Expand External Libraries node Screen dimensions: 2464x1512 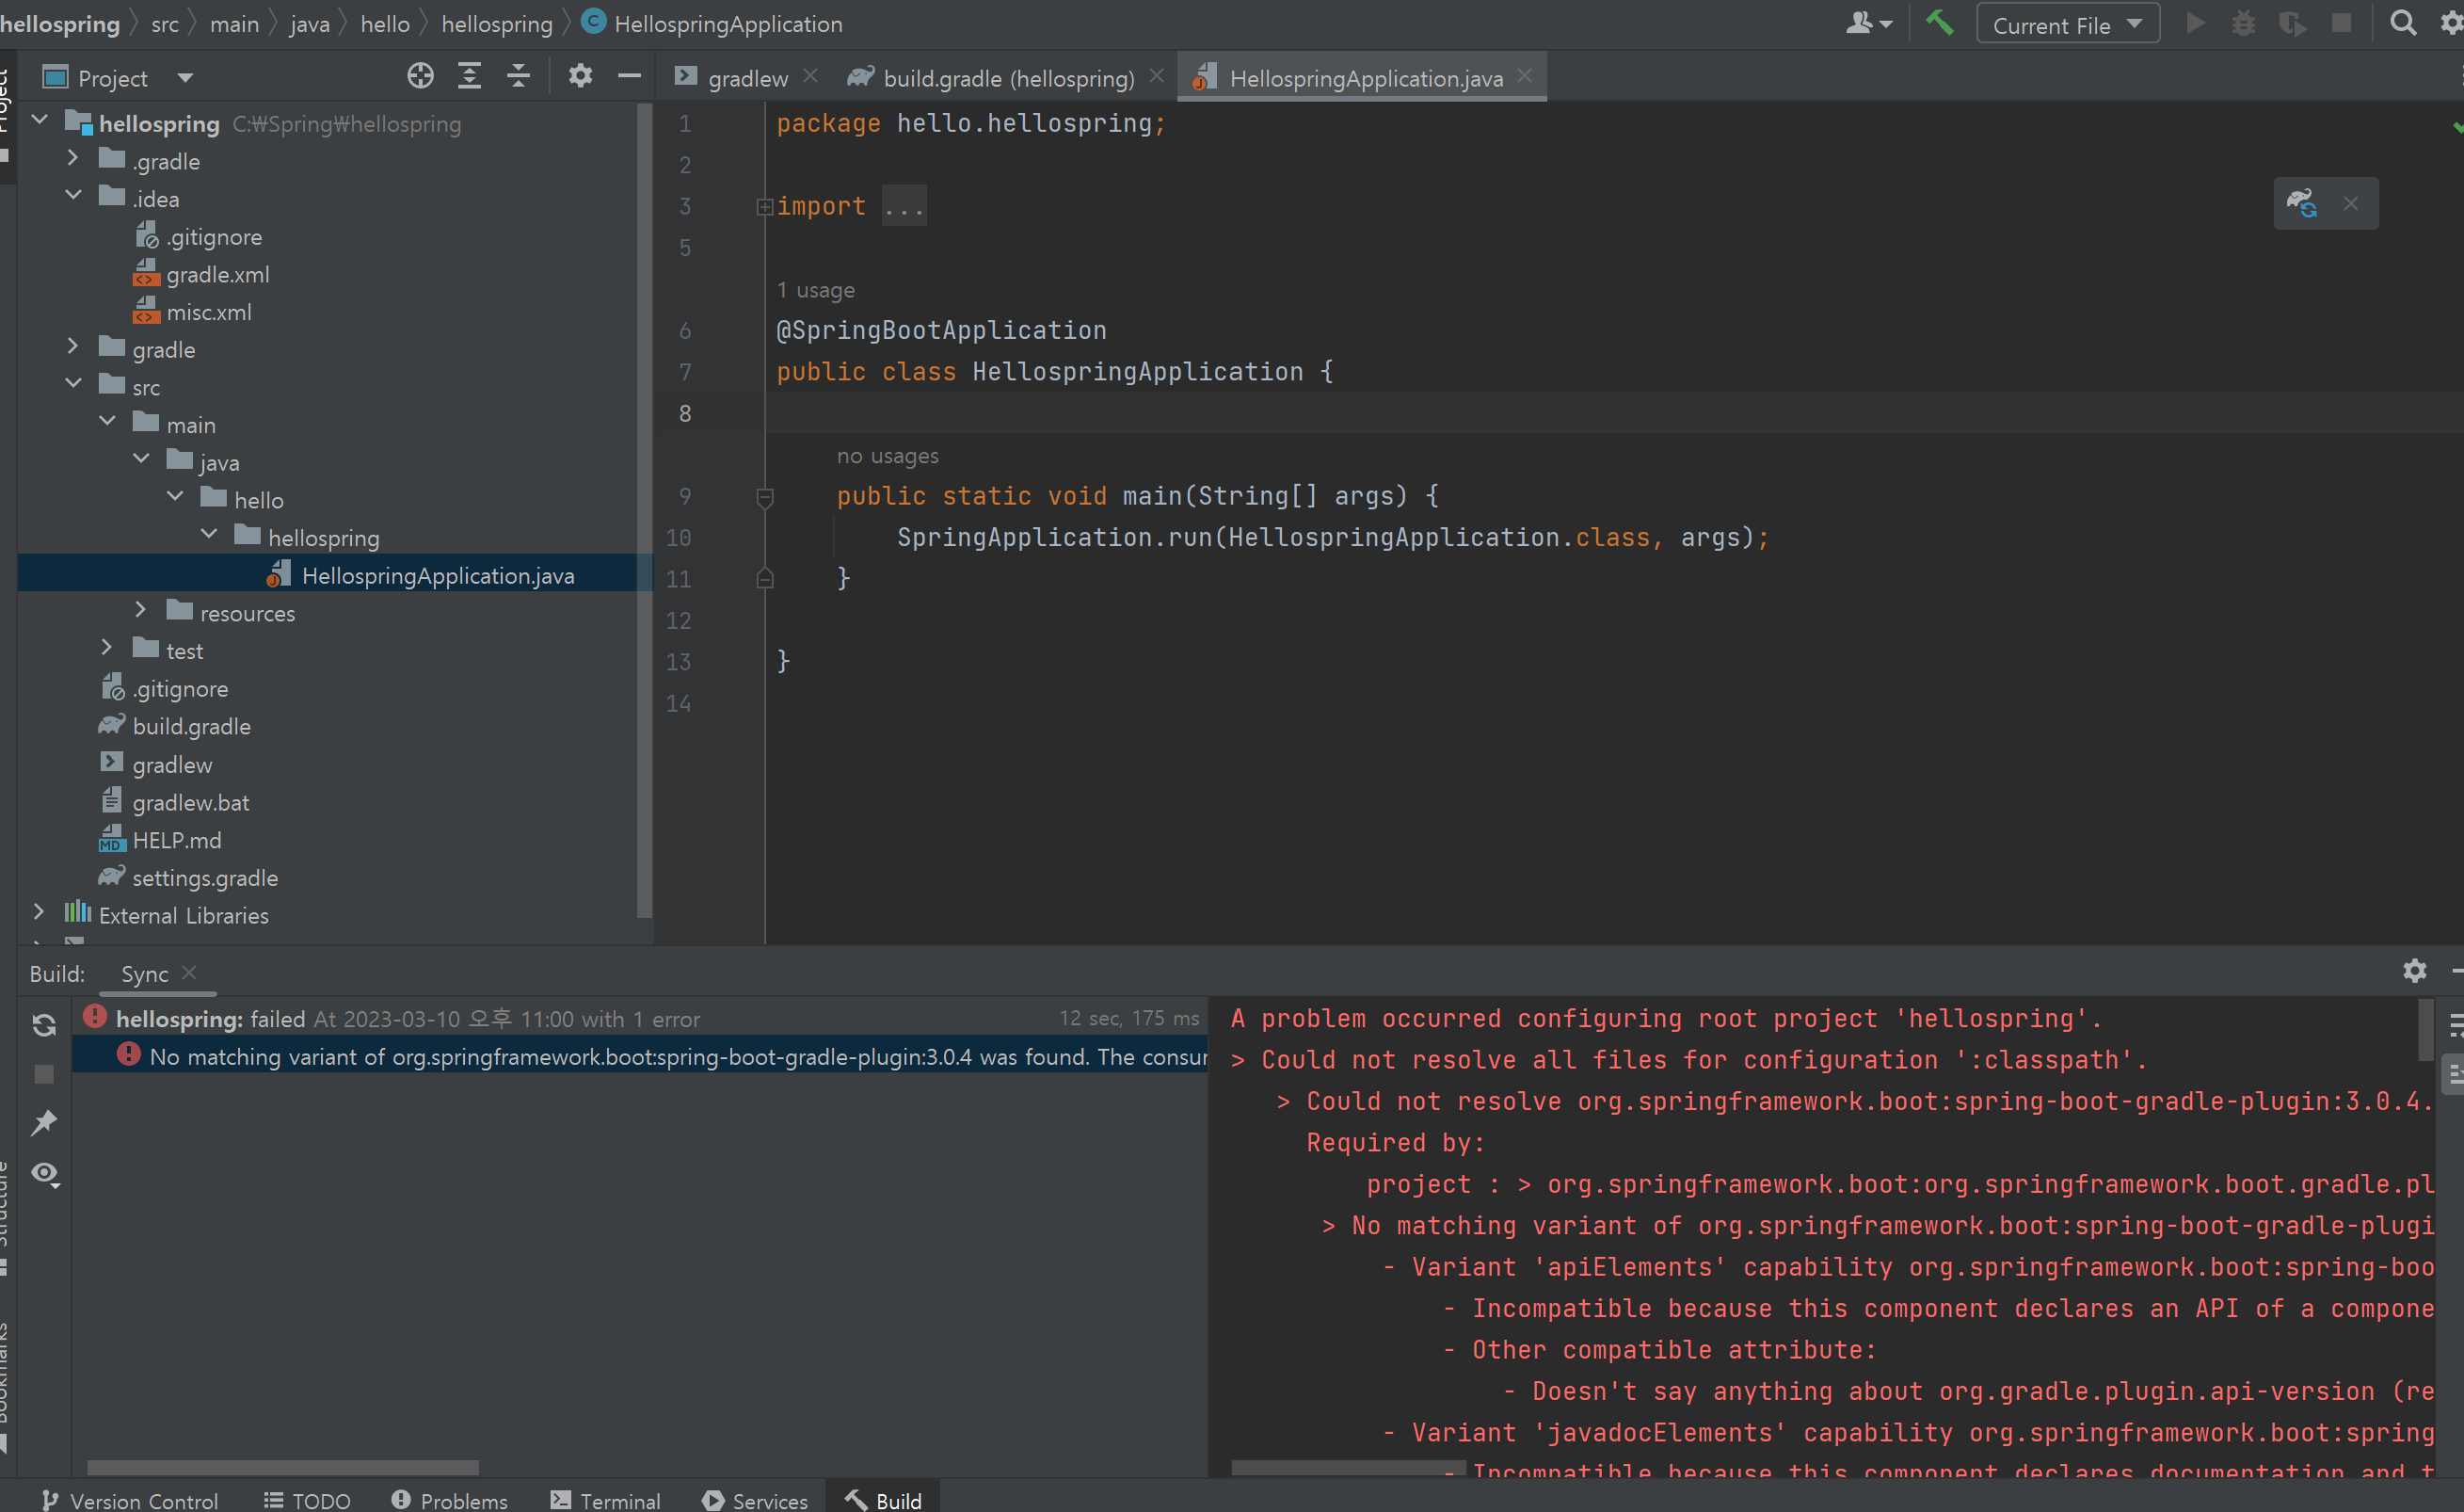click(x=39, y=912)
